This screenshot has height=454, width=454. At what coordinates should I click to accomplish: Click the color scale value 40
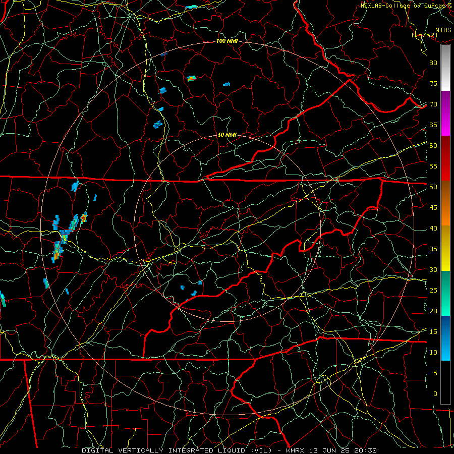433,228
